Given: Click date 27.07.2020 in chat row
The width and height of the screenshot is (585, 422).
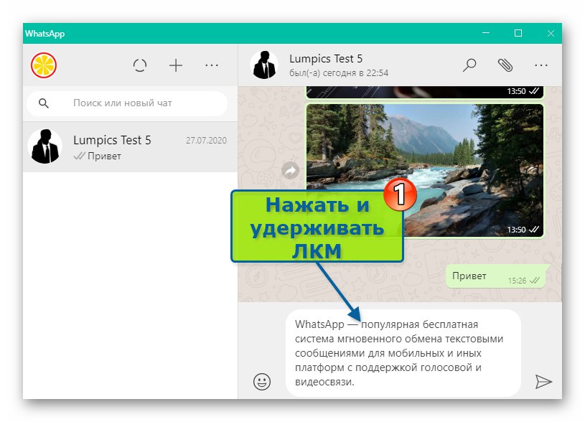Looking at the screenshot, I should tap(206, 140).
